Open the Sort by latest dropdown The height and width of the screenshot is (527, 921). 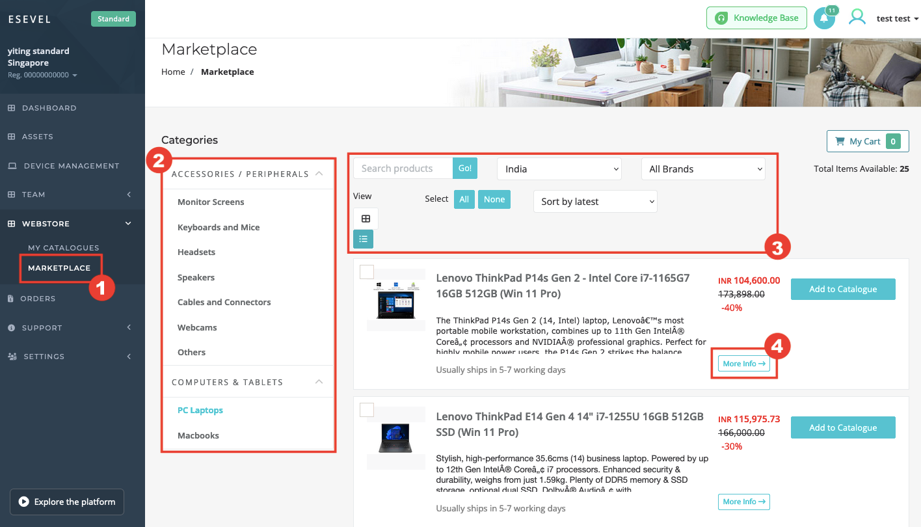coord(595,201)
